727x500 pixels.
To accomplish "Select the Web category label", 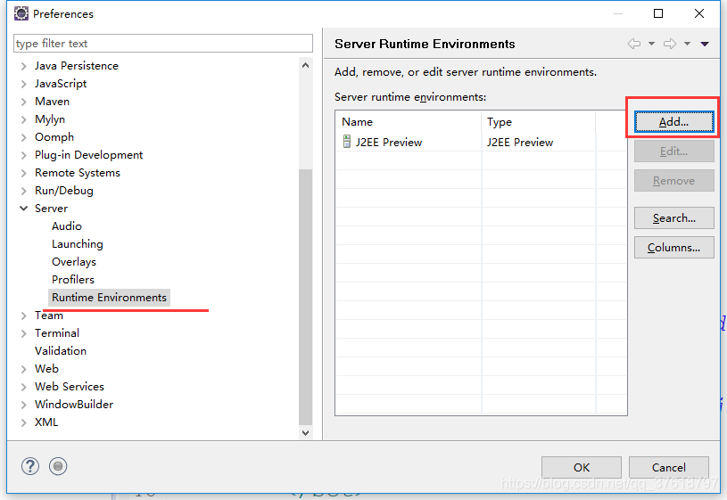I will click(46, 369).
